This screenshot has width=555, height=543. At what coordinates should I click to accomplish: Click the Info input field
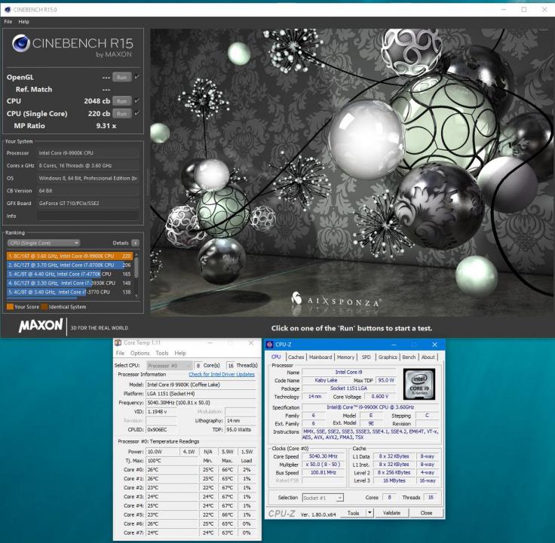click(88, 216)
